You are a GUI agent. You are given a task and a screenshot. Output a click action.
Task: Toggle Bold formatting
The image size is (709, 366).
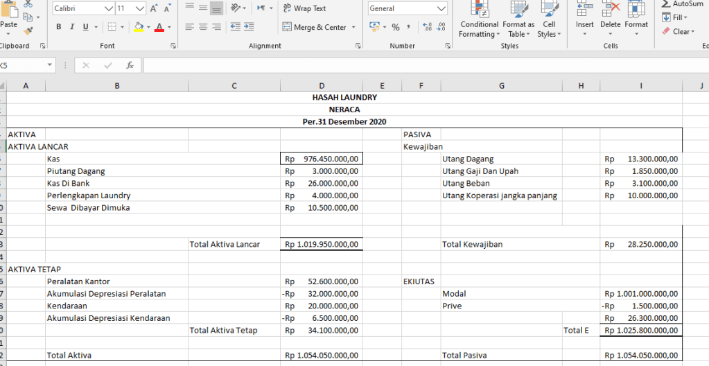tap(59, 27)
